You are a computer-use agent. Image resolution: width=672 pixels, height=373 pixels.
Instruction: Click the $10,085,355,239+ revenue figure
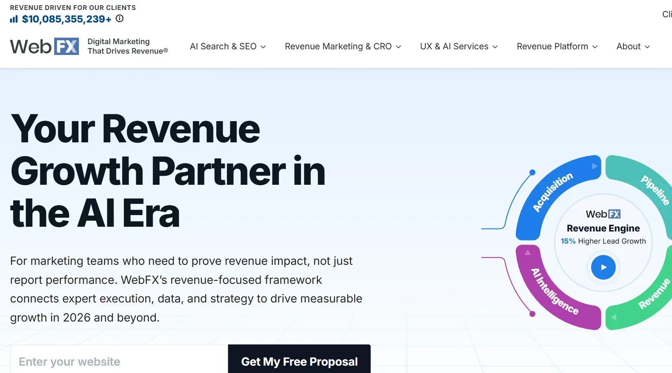67,19
